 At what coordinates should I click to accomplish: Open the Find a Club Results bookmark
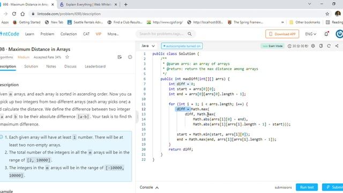[x=125, y=22]
